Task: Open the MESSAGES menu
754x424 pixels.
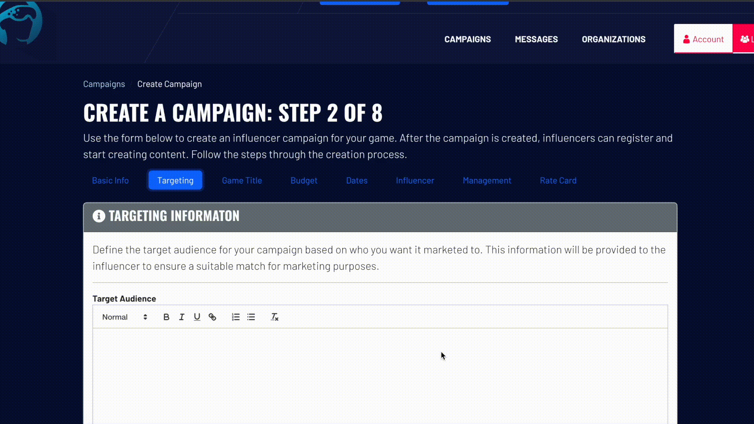Action: pyautogui.click(x=536, y=39)
